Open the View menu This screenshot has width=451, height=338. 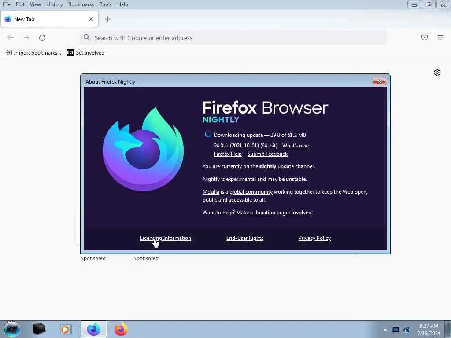click(x=35, y=4)
